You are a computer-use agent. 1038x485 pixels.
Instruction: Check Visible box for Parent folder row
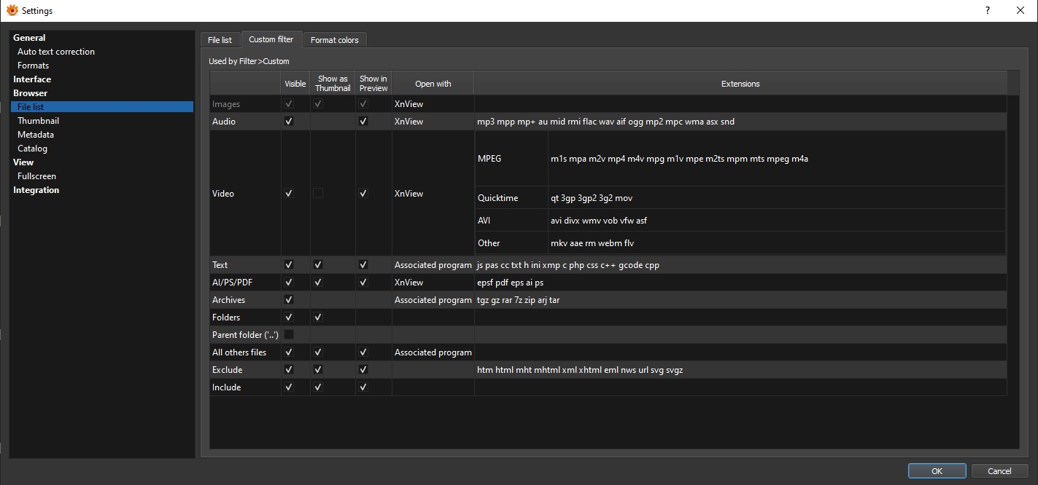[x=289, y=334]
